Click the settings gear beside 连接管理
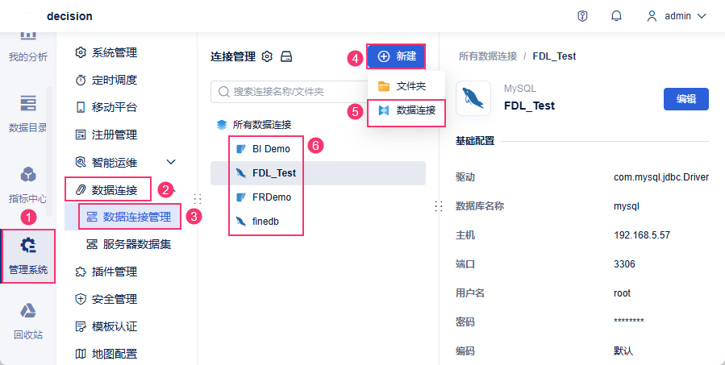The image size is (725, 365). 268,56
